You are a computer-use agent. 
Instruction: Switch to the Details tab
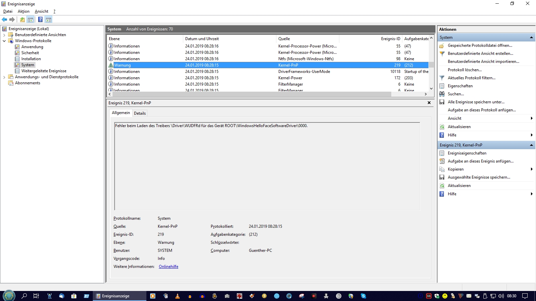140,113
